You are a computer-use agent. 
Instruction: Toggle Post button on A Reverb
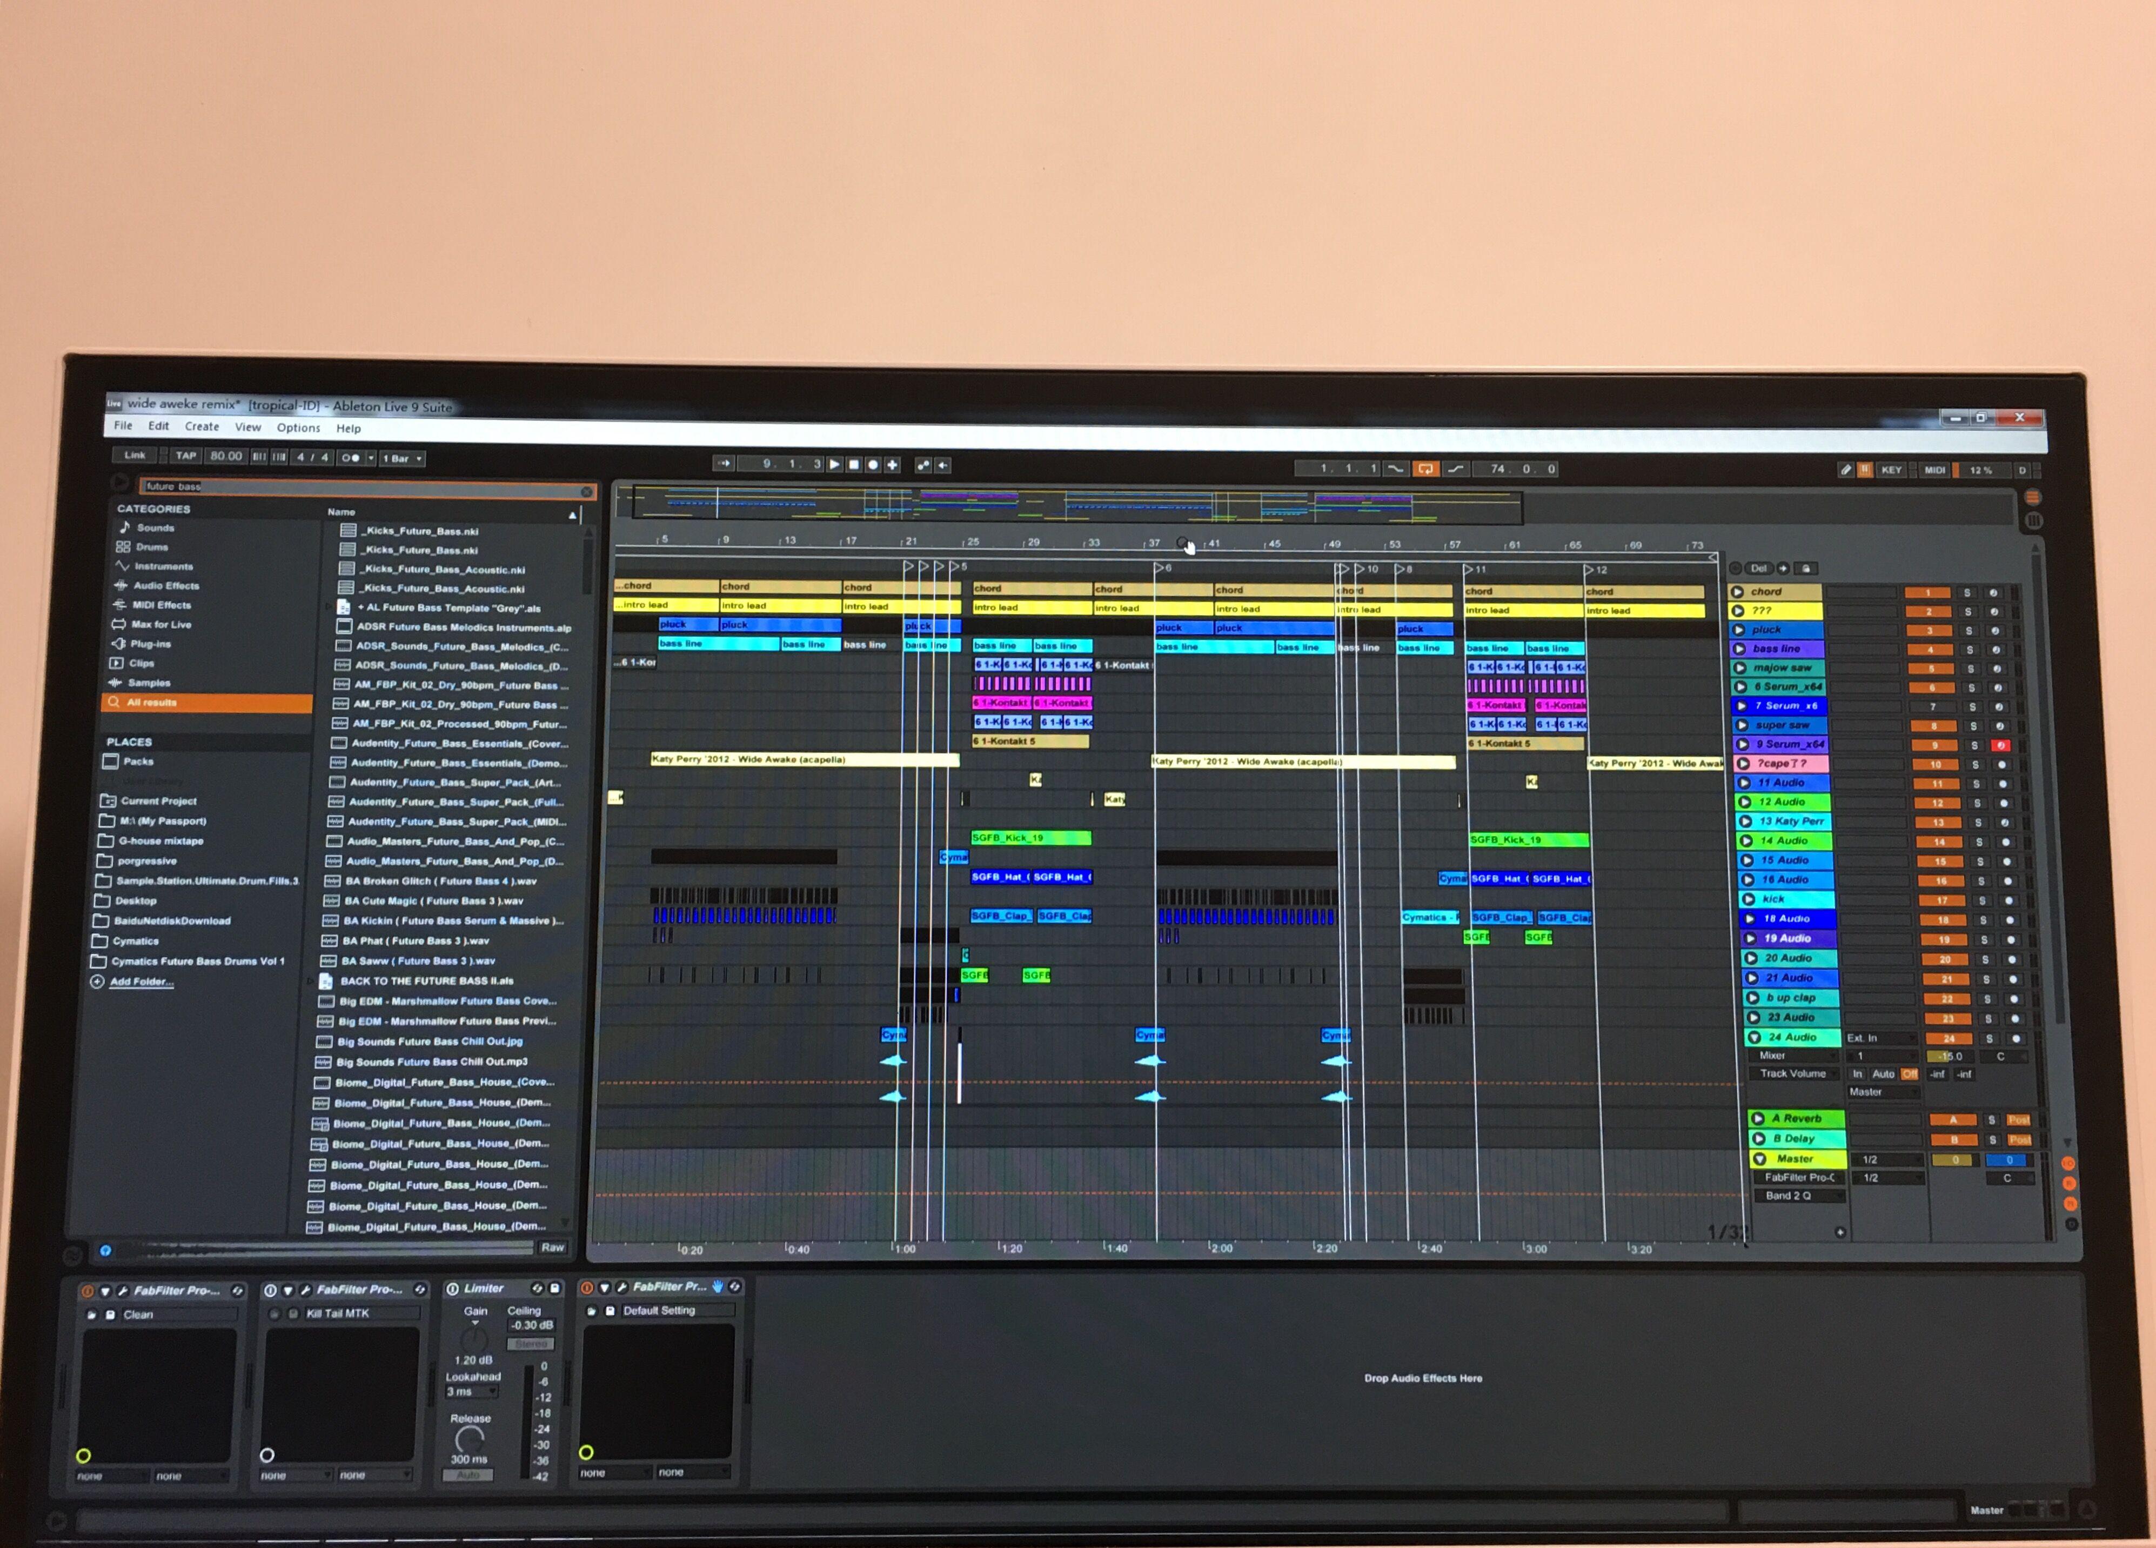pos(2018,1120)
